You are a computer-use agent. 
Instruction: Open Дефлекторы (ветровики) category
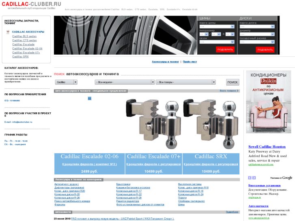click(x=69, y=188)
